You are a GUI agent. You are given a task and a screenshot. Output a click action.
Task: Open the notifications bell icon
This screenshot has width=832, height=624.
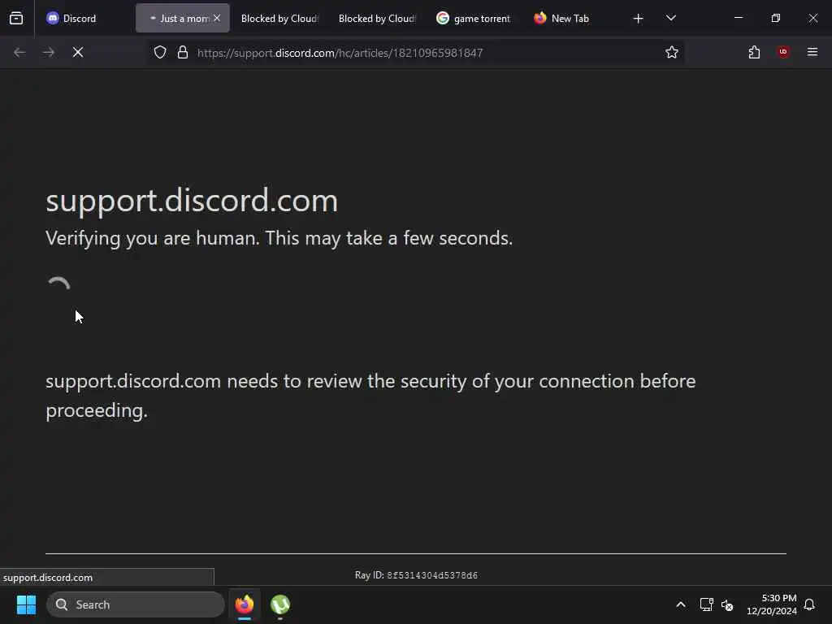click(x=809, y=604)
